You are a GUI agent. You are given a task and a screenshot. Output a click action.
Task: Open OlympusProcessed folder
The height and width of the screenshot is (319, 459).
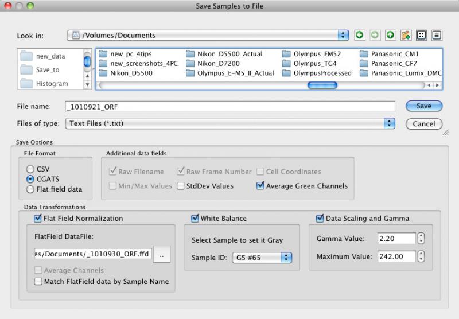317,73
